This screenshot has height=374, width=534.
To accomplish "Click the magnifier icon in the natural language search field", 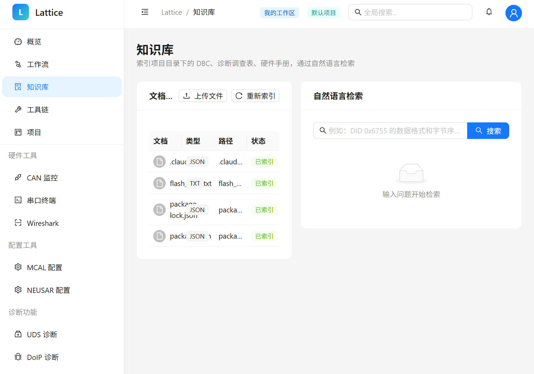I will (323, 131).
